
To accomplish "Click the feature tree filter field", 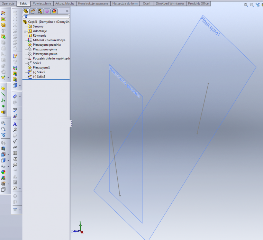I will 46,17.
